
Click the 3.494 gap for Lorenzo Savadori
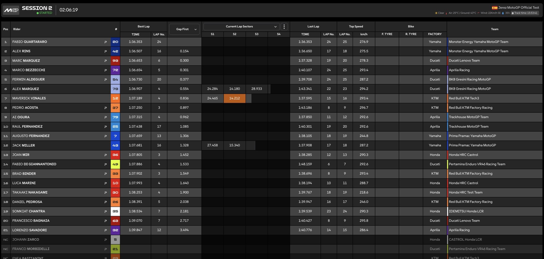coord(184,230)
